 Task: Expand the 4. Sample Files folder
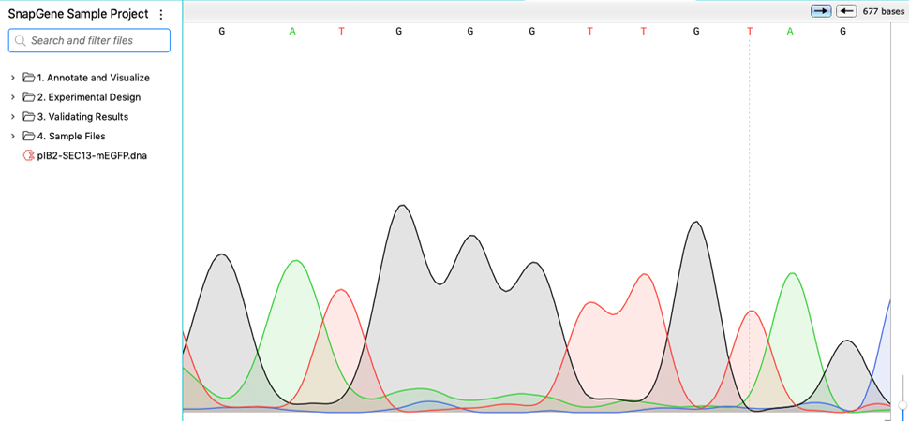click(13, 137)
